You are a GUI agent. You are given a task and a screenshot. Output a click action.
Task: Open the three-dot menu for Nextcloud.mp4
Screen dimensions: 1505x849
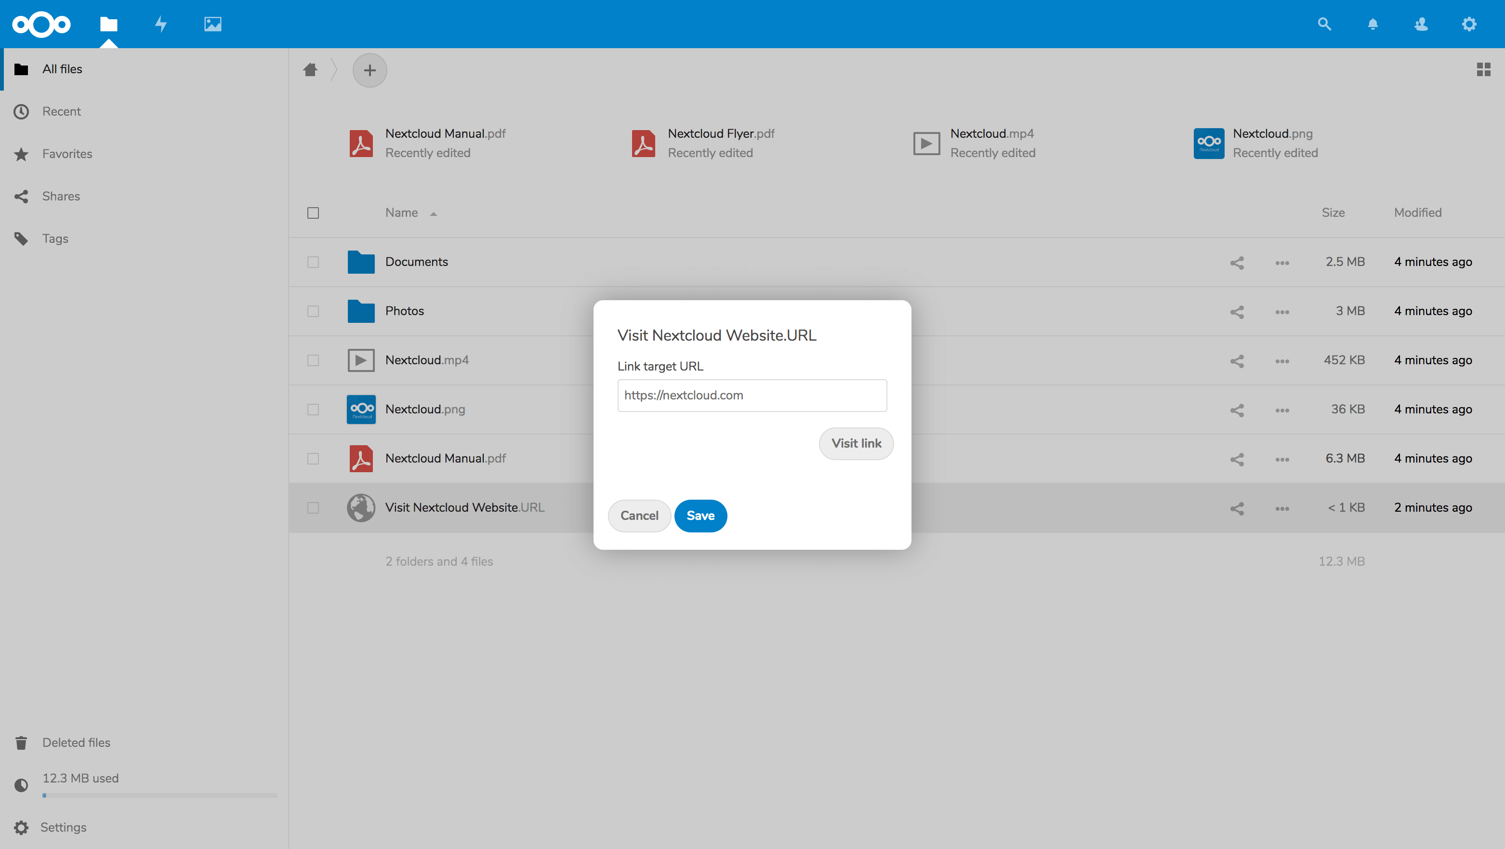click(x=1282, y=361)
